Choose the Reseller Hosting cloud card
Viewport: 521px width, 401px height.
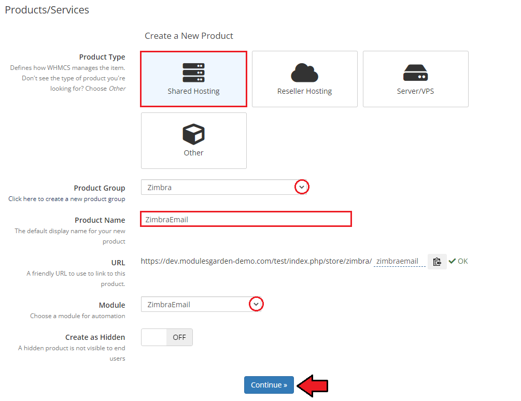click(x=305, y=79)
